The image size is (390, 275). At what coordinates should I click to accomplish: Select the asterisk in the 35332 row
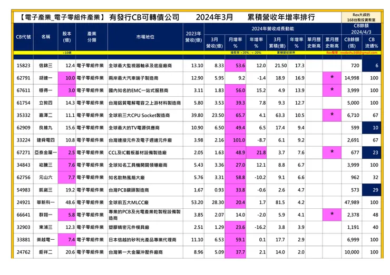pyautogui.click(x=332, y=115)
